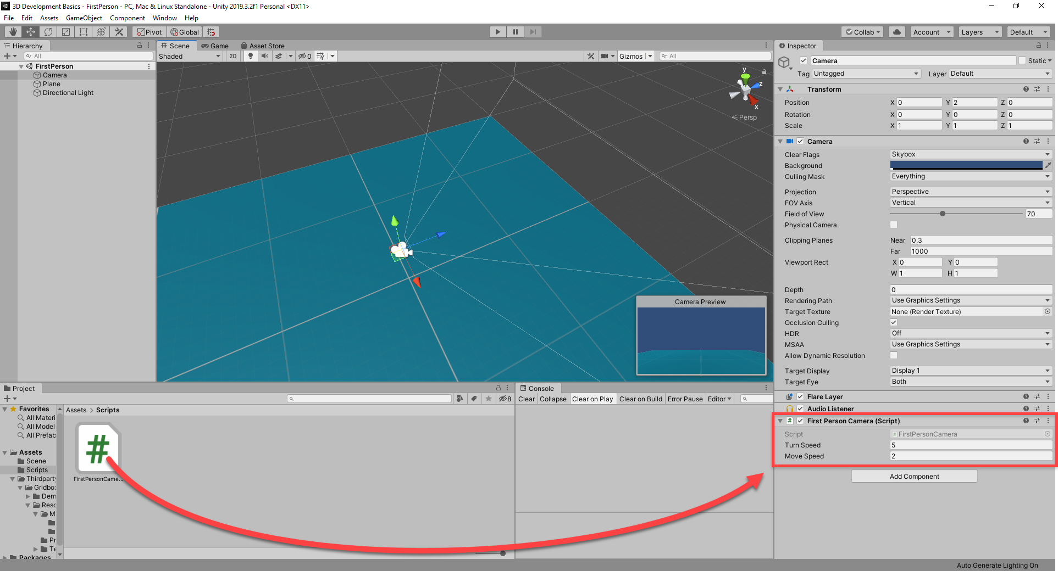The width and height of the screenshot is (1058, 571).
Task: Open the Collab dropdown button
Action: pyautogui.click(x=862, y=32)
